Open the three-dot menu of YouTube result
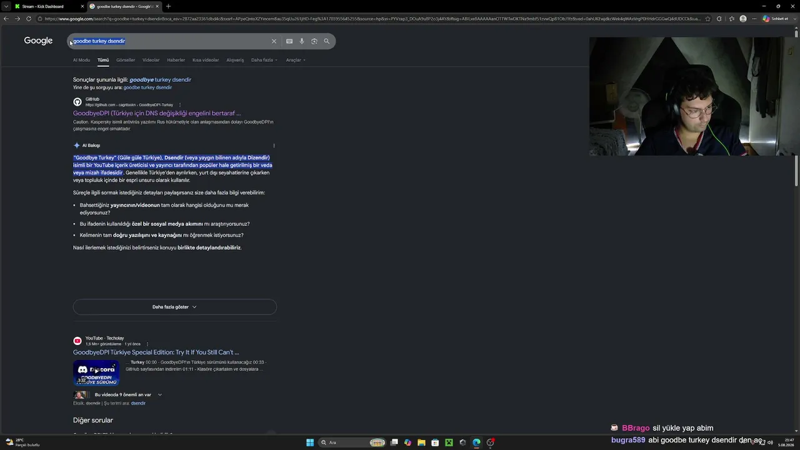The image size is (800, 450). (x=147, y=344)
